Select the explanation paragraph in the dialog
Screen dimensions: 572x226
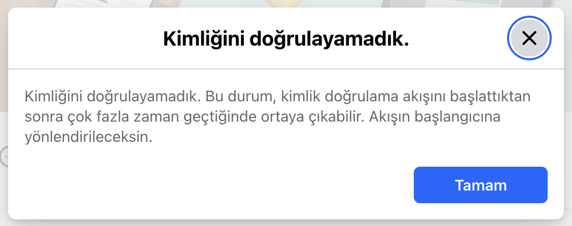click(x=277, y=117)
